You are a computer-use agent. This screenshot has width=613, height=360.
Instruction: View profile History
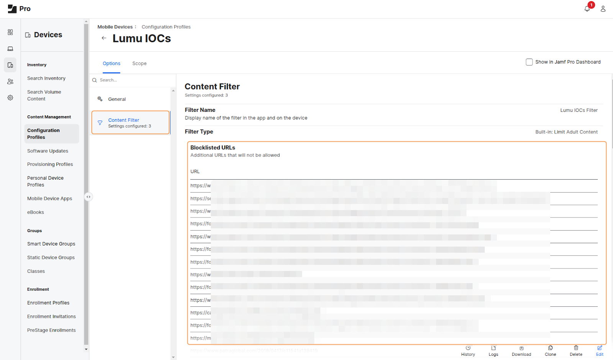coord(468,351)
